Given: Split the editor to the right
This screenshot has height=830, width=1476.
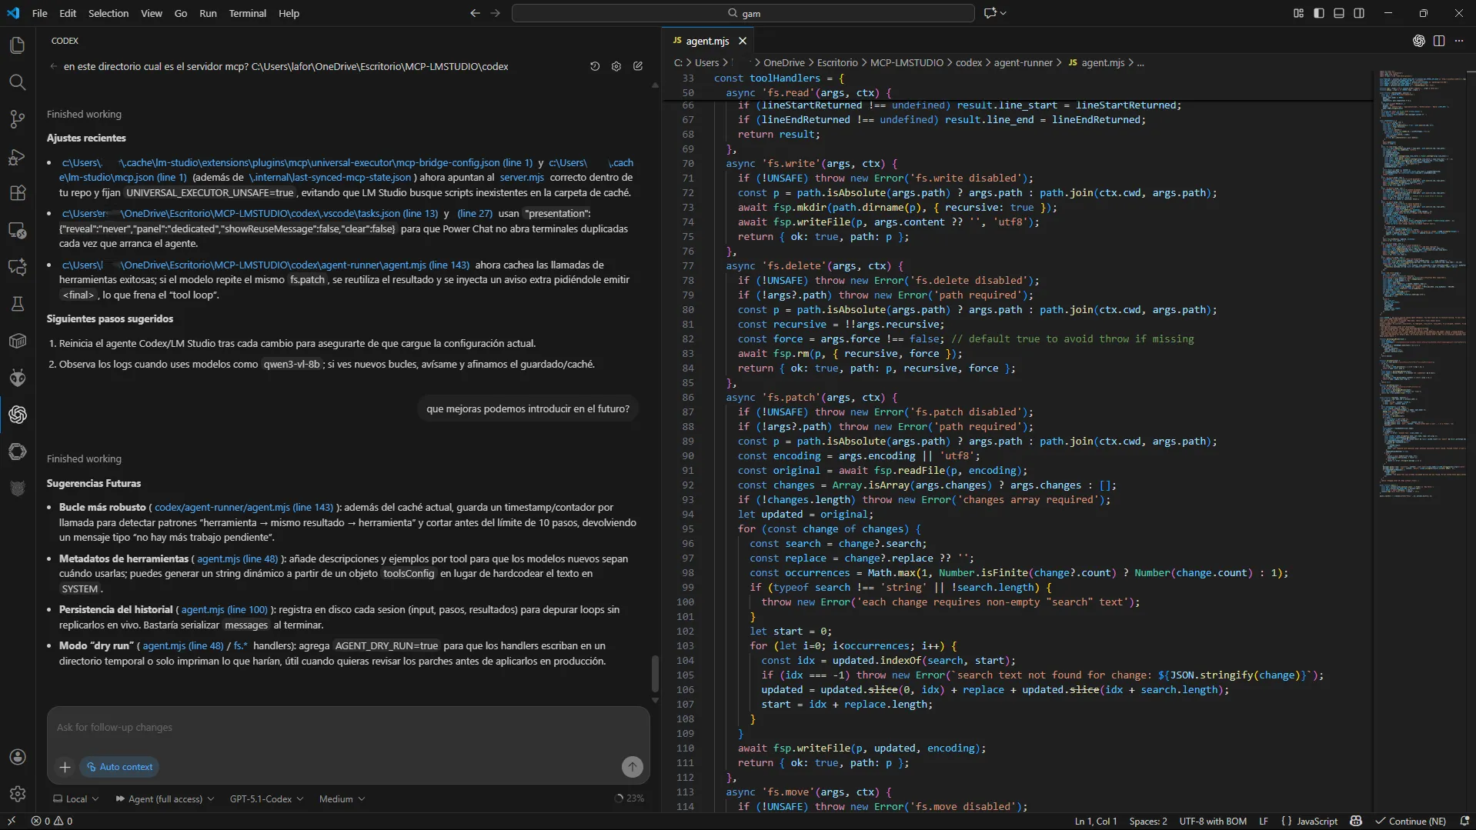Looking at the screenshot, I should pos(1438,41).
